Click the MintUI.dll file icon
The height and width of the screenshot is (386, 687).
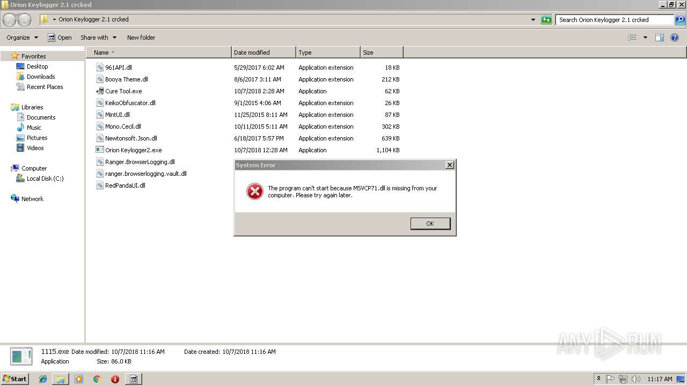[x=100, y=115]
